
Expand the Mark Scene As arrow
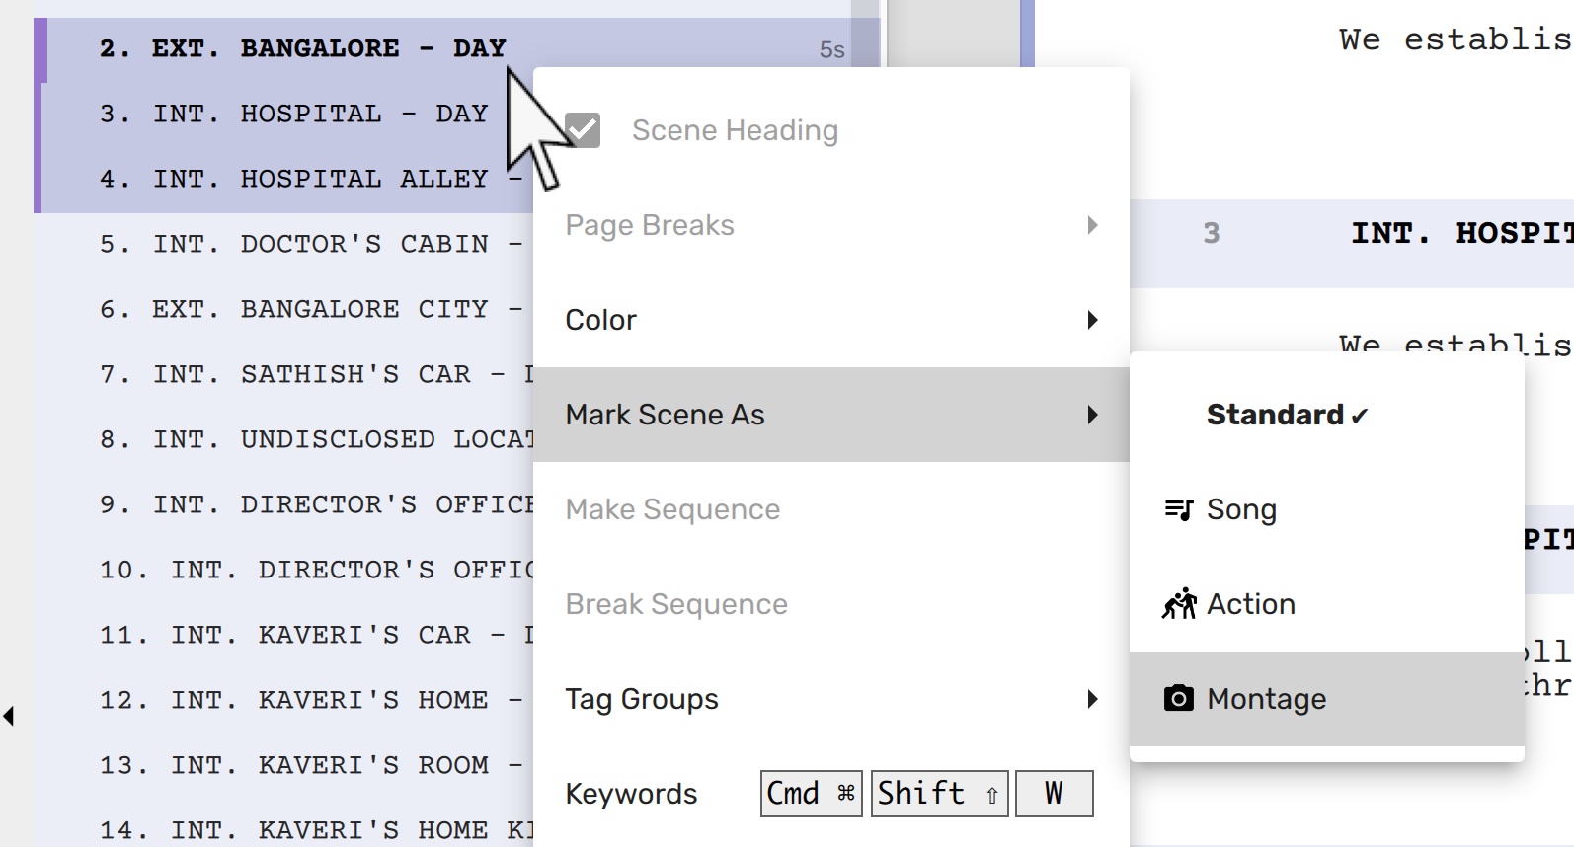(1092, 415)
